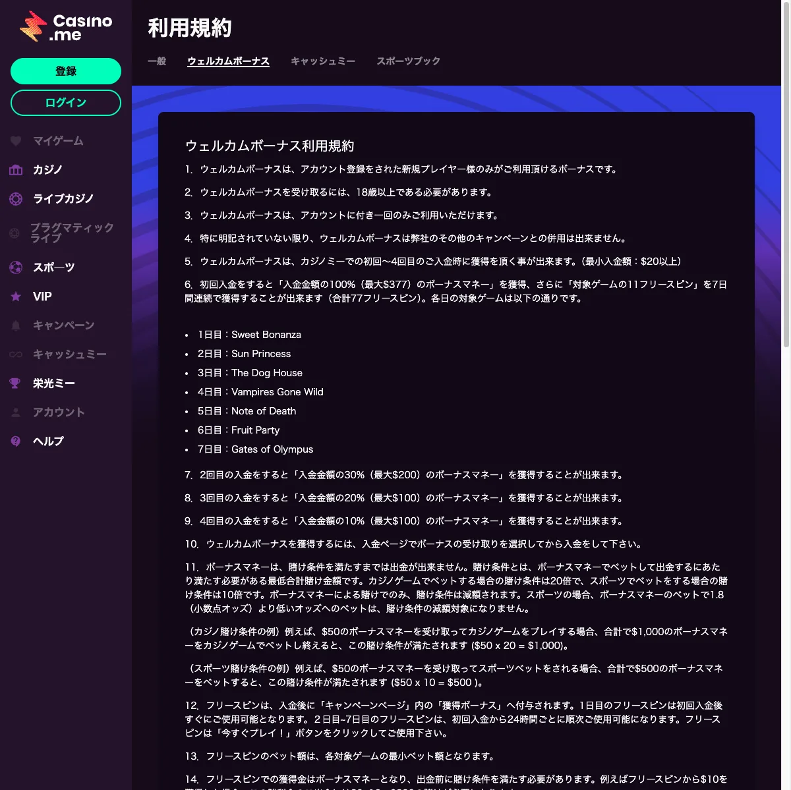Click the person icon beside アカウント
This screenshot has width=791, height=790.
[16, 412]
